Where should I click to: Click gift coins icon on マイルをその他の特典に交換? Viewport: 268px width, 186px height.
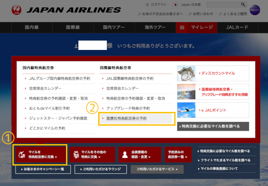coord(76,154)
